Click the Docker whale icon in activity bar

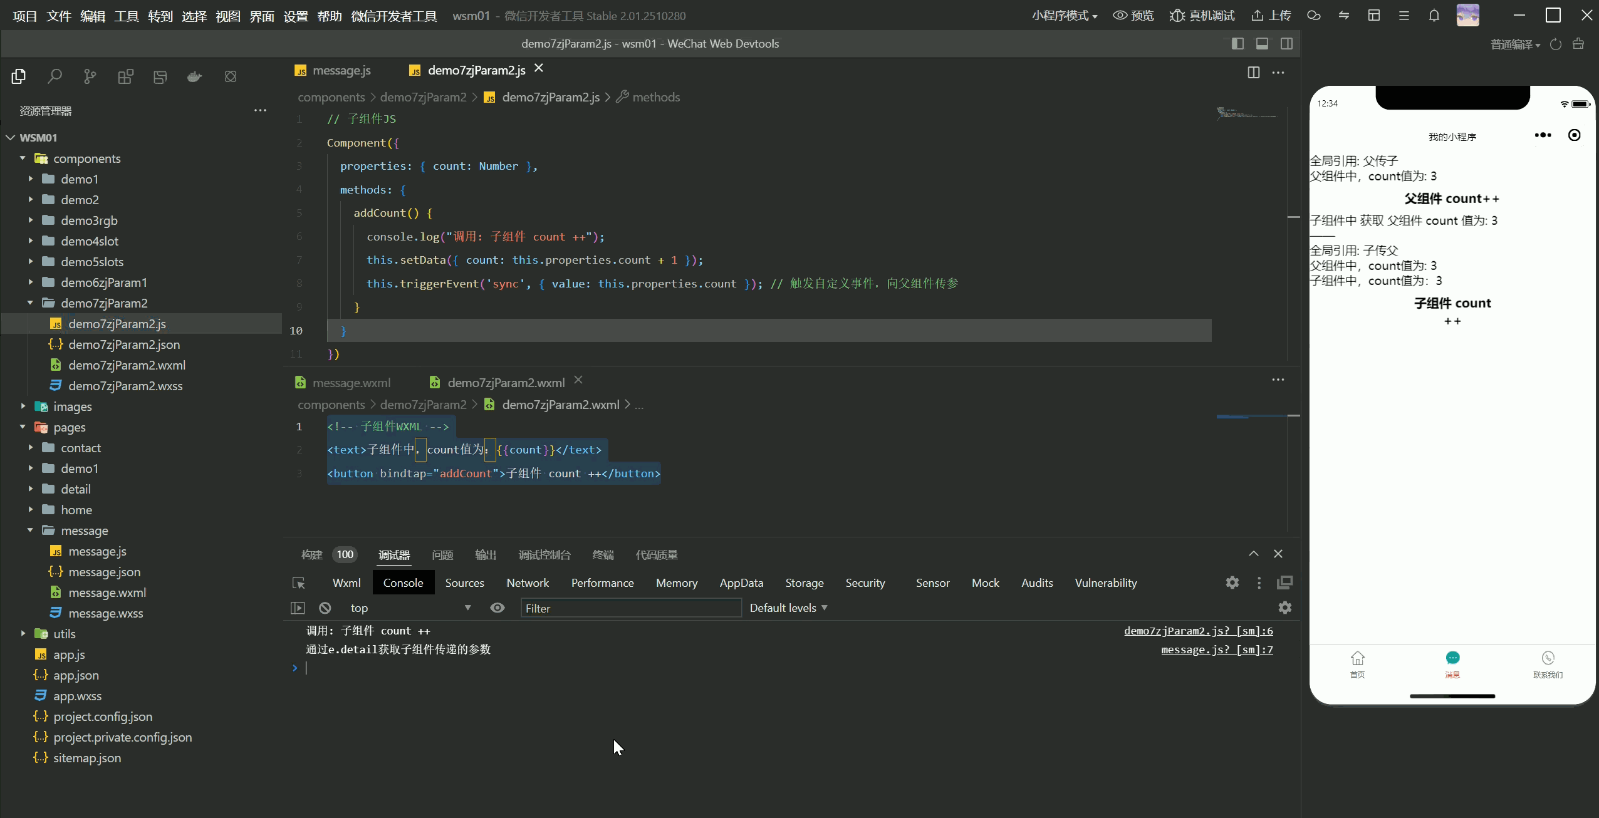click(x=195, y=76)
